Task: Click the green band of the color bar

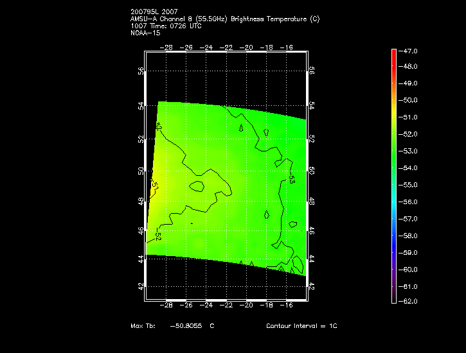Action: 394,151
